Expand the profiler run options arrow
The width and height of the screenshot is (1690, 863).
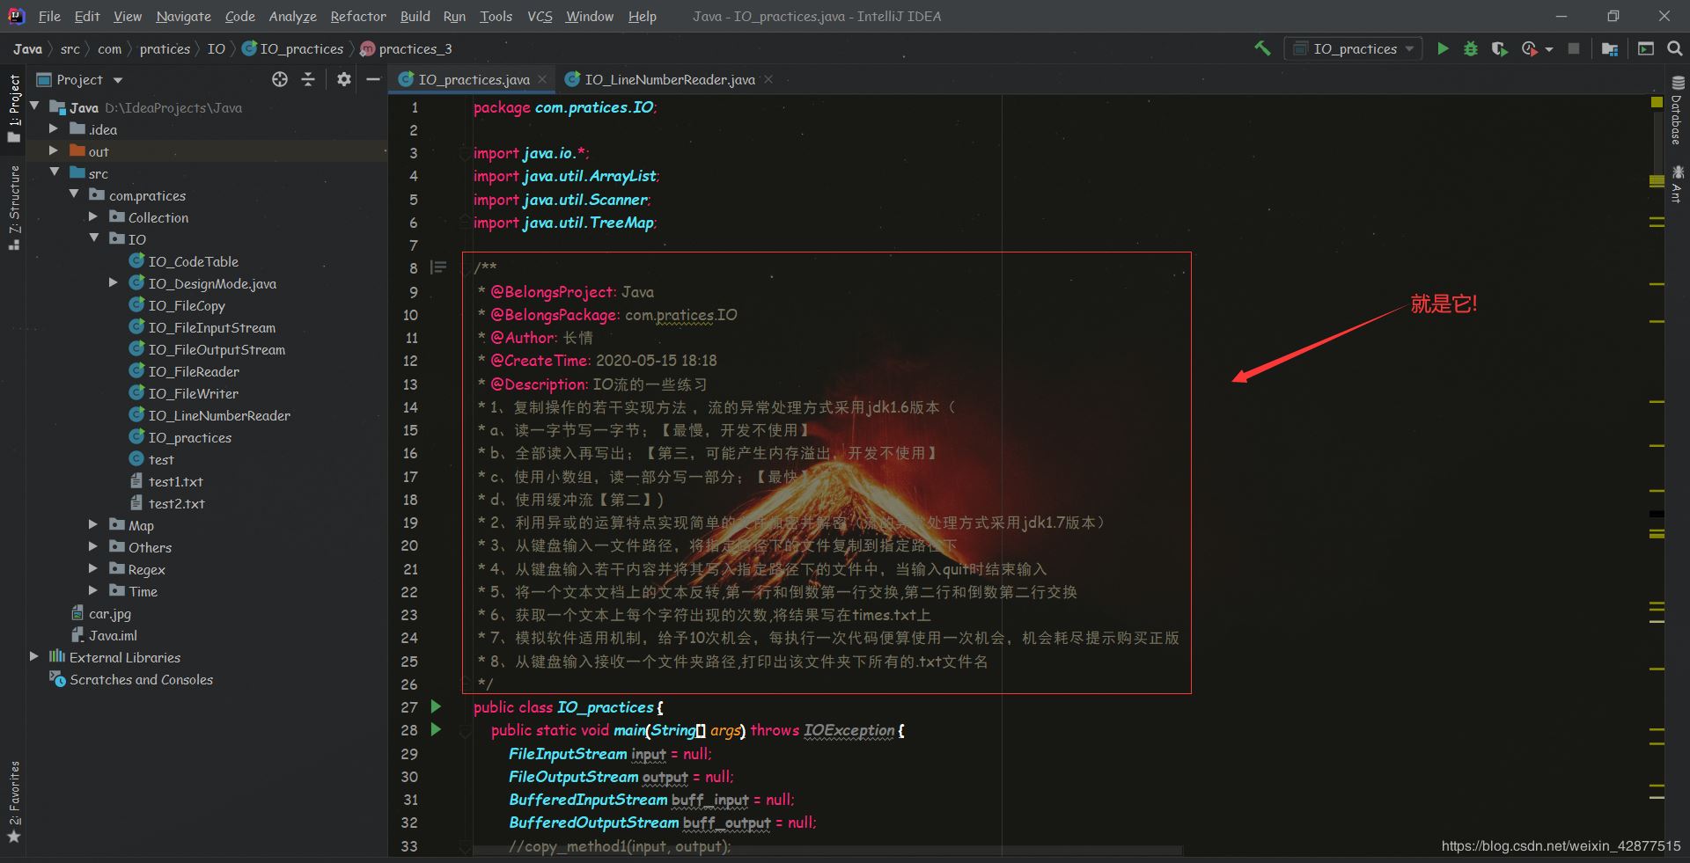(1549, 49)
